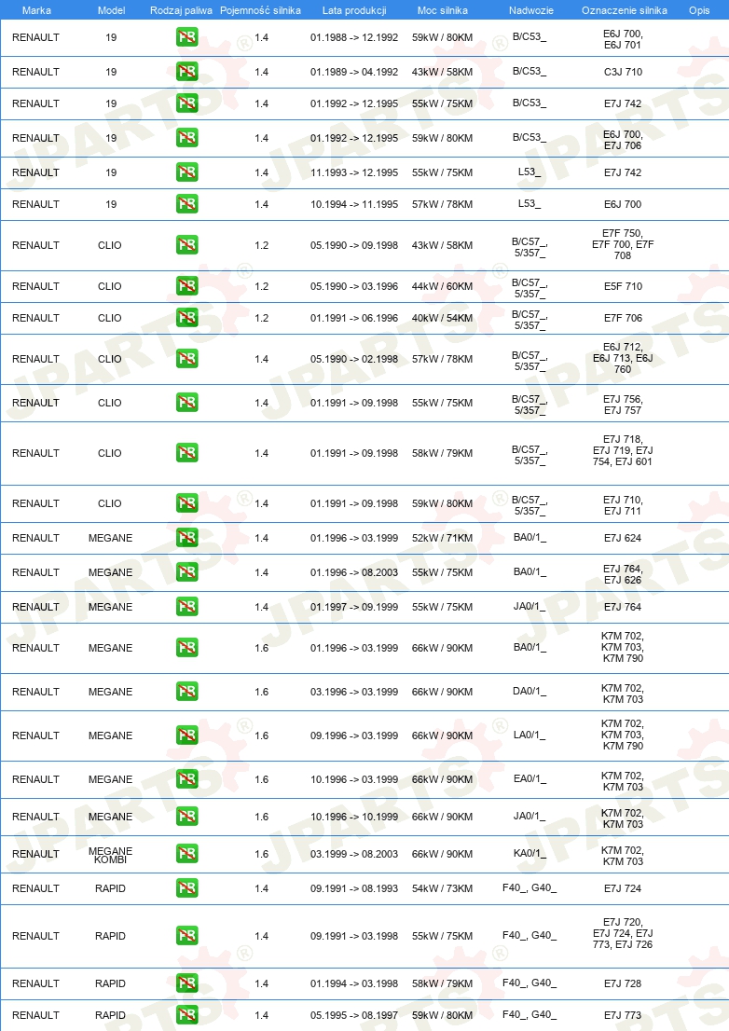The image size is (729, 1031).
Task: Click the fuel icon in the Clio E7F 706 row
Action: pyautogui.click(x=187, y=318)
